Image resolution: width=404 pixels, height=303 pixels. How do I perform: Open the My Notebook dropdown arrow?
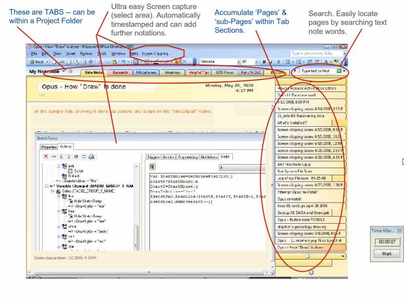click(64, 71)
